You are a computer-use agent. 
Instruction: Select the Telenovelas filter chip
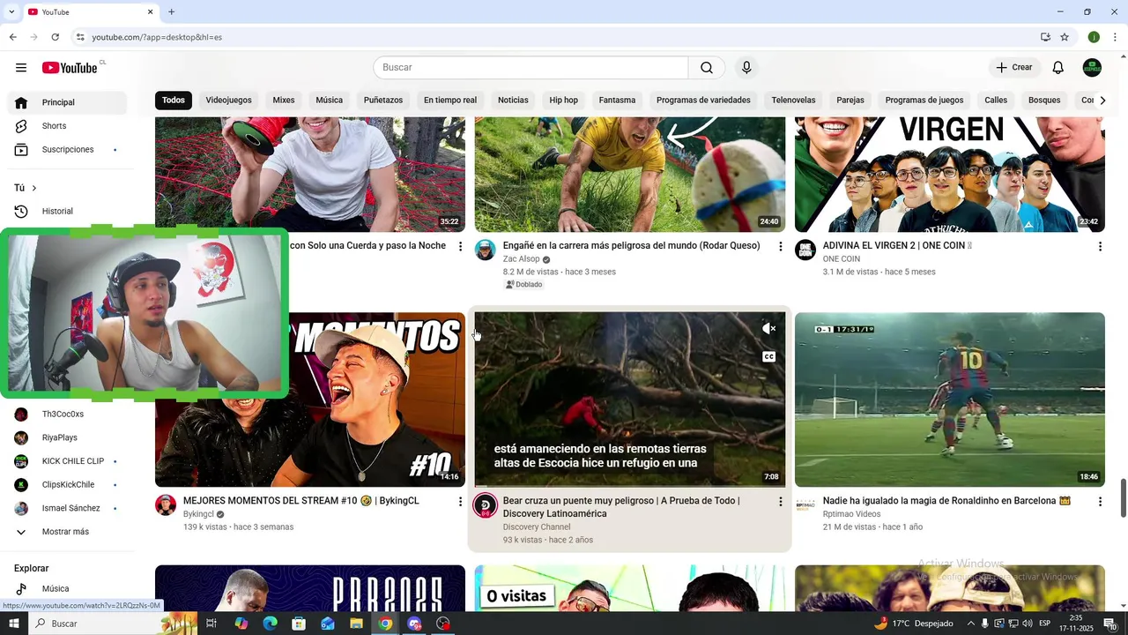pos(793,101)
